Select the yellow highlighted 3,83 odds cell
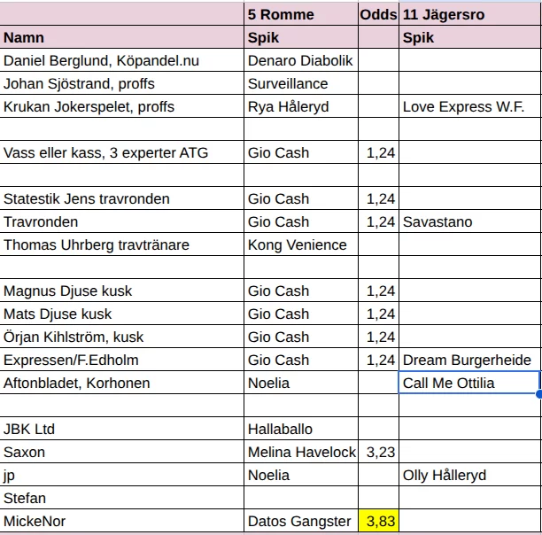The width and height of the screenshot is (542, 535). pyautogui.click(x=378, y=521)
